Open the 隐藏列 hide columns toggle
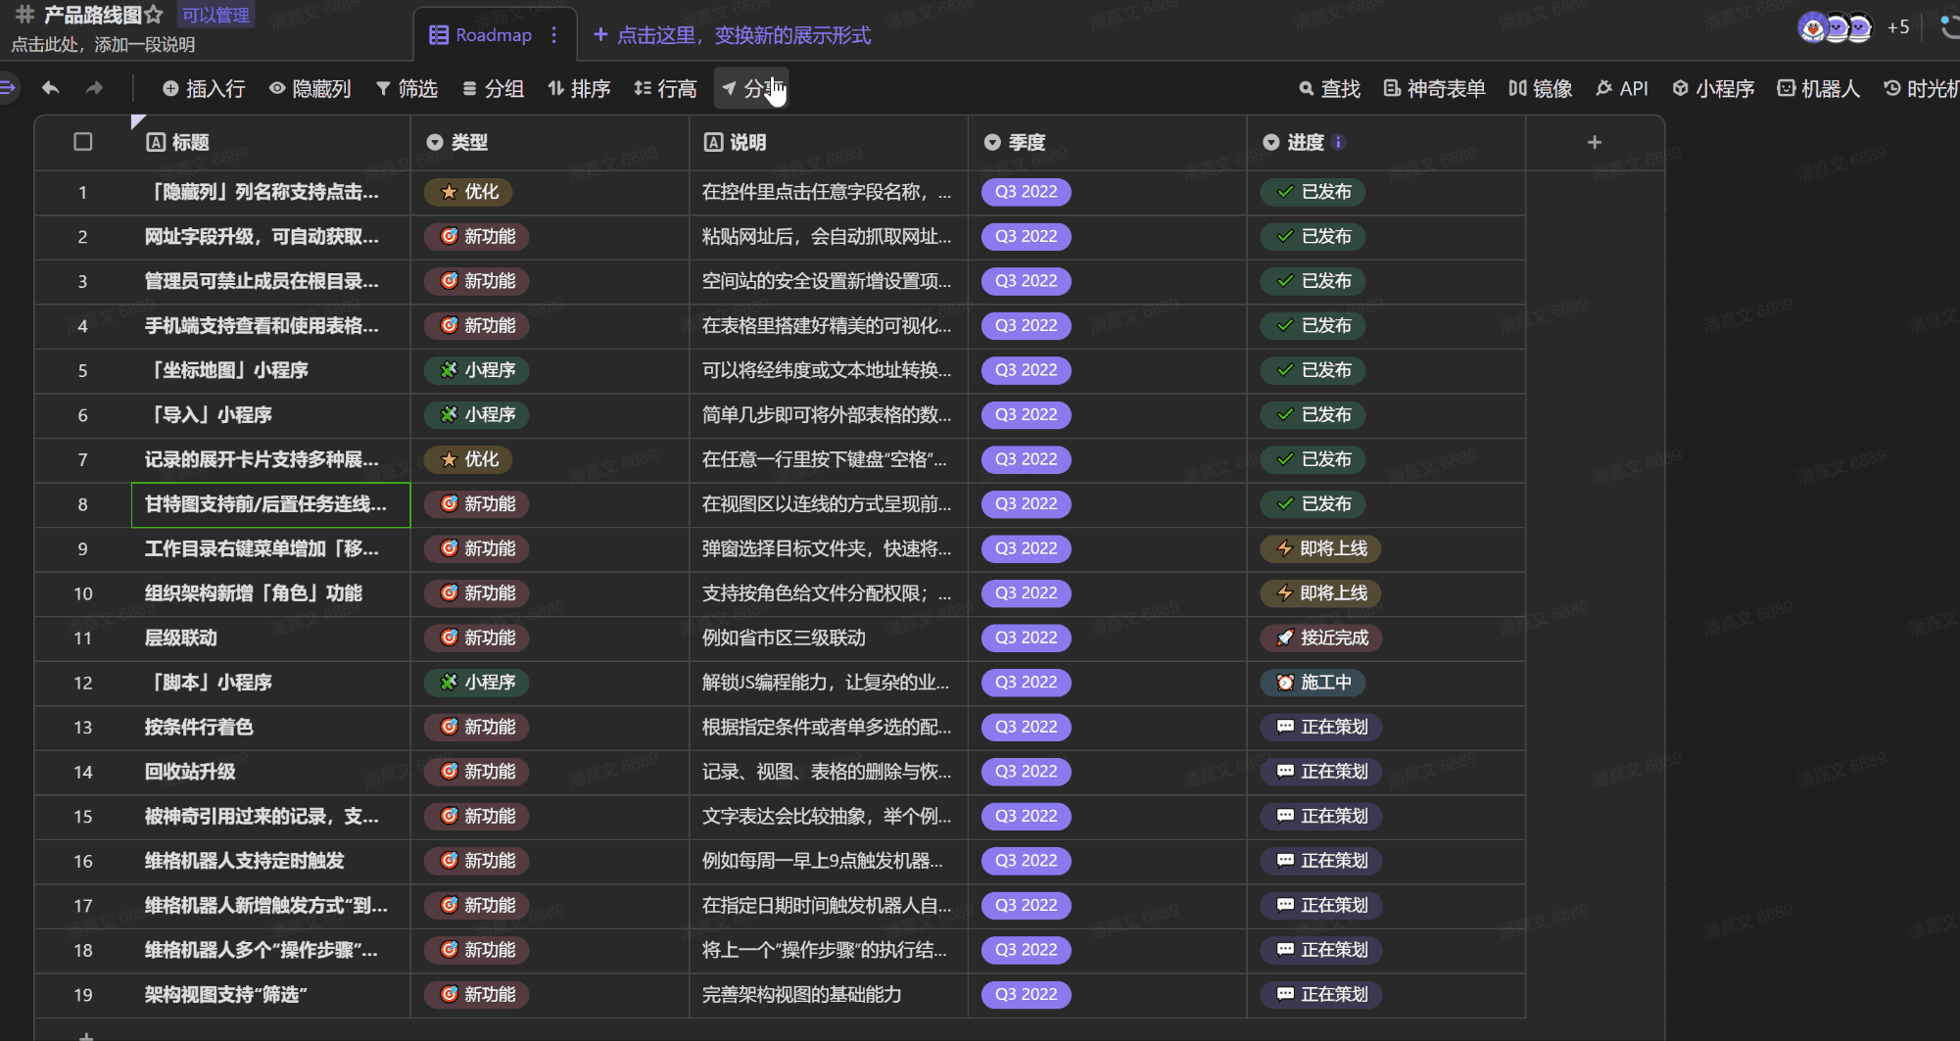The width and height of the screenshot is (1960, 1041). click(310, 89)
